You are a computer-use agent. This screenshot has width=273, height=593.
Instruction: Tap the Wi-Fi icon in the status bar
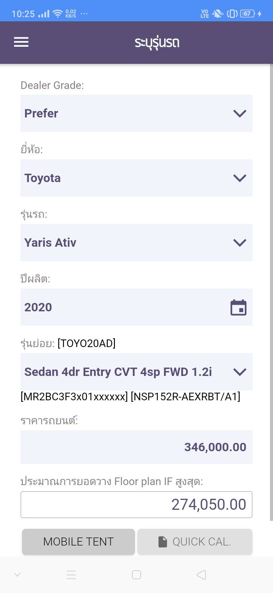coord(58,14)
